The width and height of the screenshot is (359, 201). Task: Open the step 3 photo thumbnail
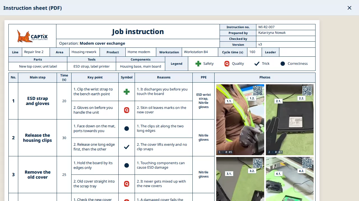click(x=240, y=179)
